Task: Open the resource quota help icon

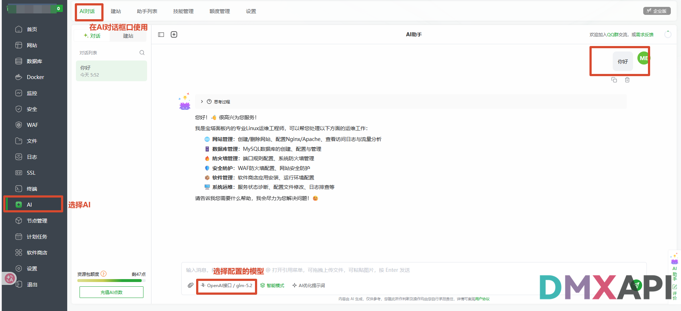Action: [104, 274]
